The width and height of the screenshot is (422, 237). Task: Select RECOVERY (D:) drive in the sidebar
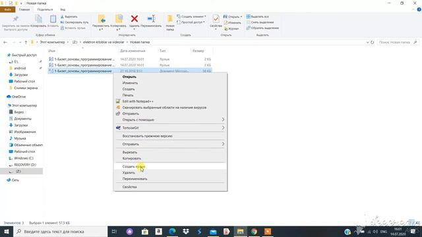[25, 165]
